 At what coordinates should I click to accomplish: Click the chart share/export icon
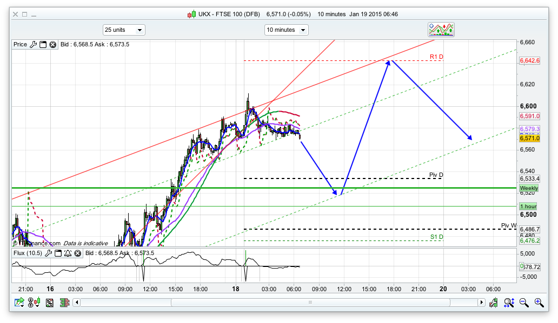19,303
